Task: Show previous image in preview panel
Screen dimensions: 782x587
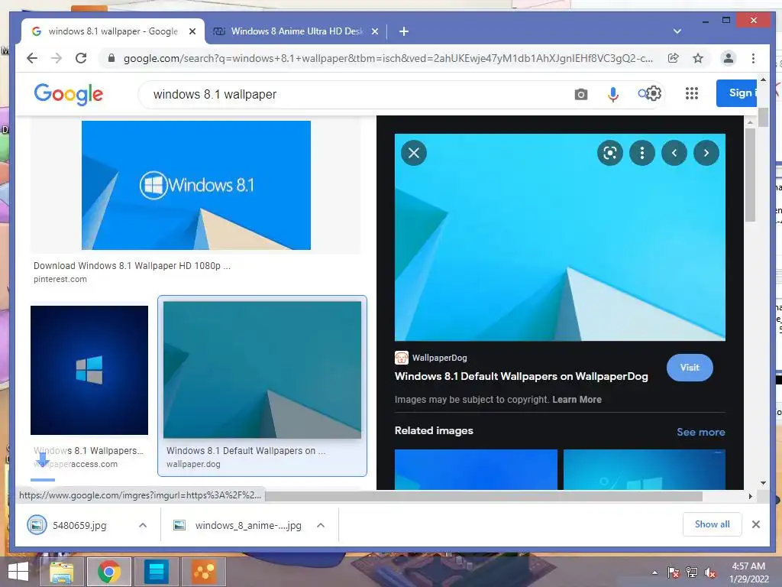Action: coord(674,153)
